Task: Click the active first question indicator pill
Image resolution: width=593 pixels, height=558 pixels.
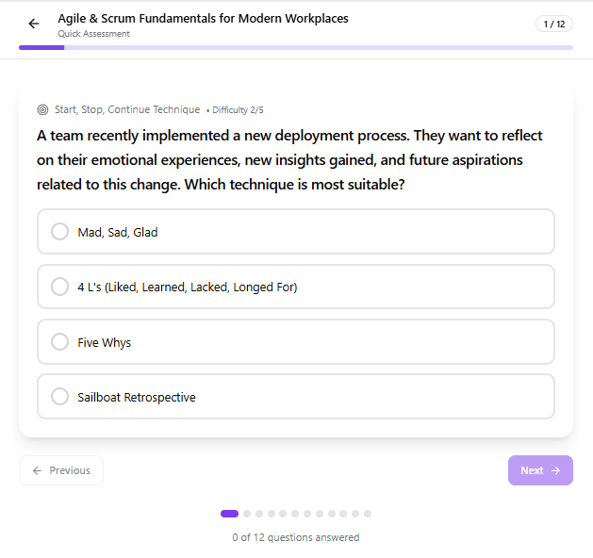Action: (229, 514)
